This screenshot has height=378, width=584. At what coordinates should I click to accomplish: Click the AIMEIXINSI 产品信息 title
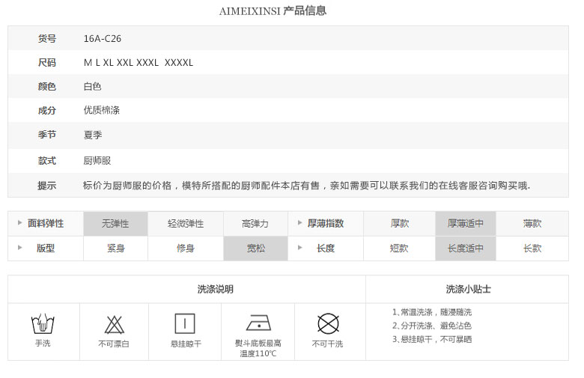[273, 10]
